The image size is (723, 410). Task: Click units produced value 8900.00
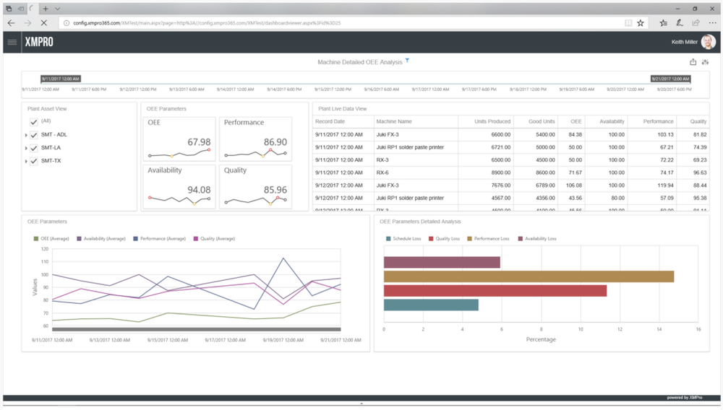coord(501,173)
